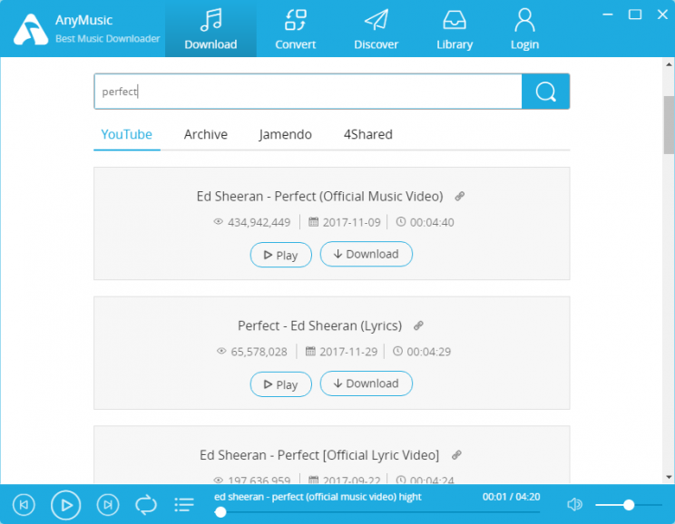The height and width of the screenshot is (524, 675).
Task: Click the title 'Ed Sheeran - Perfect (Official Music Video)'
Action: (320, 197)
